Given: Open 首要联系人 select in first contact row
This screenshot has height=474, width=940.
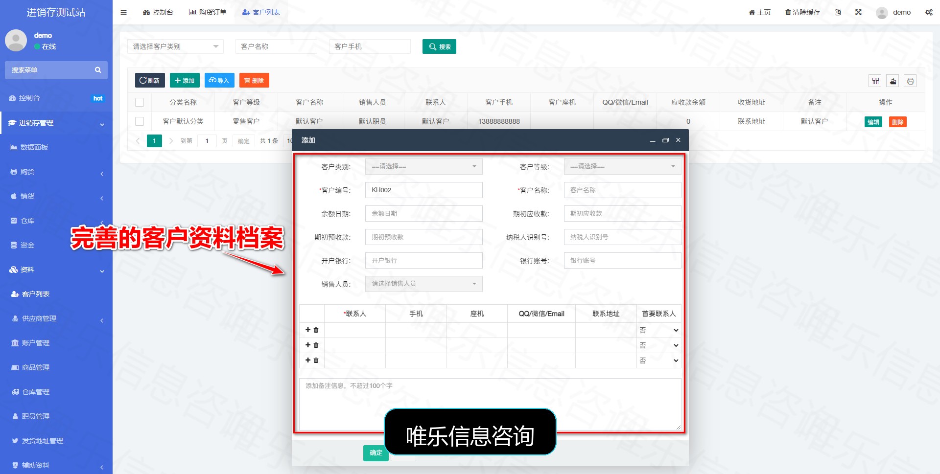Looking at the screenshot, I should point(658,330).
